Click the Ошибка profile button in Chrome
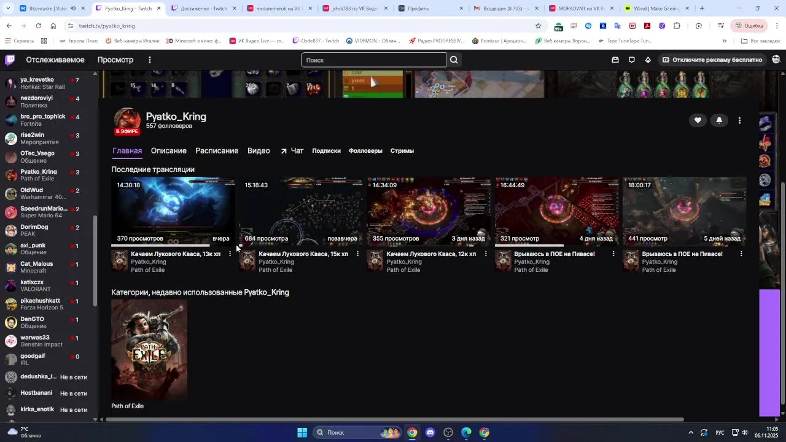This screenshot has height=442, width=786. coord(749,26)
